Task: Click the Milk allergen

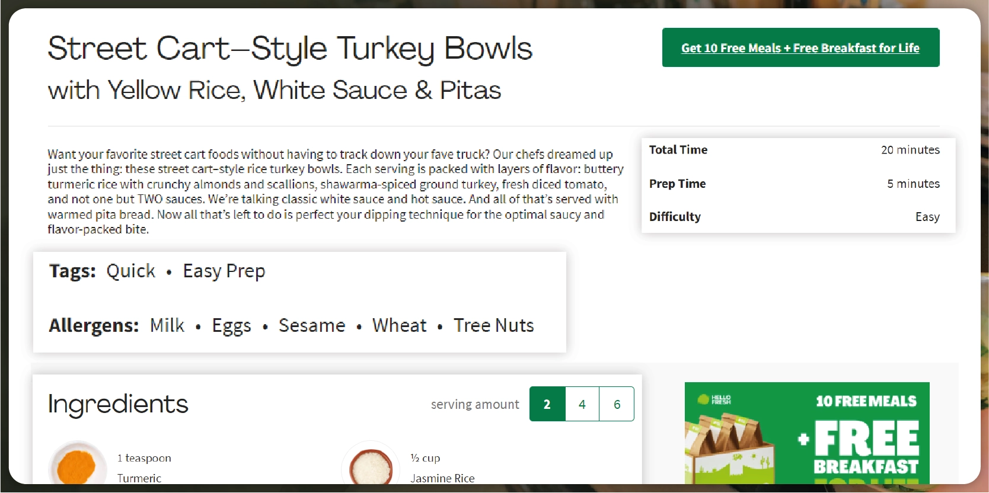Action: (x=167, y=325)
